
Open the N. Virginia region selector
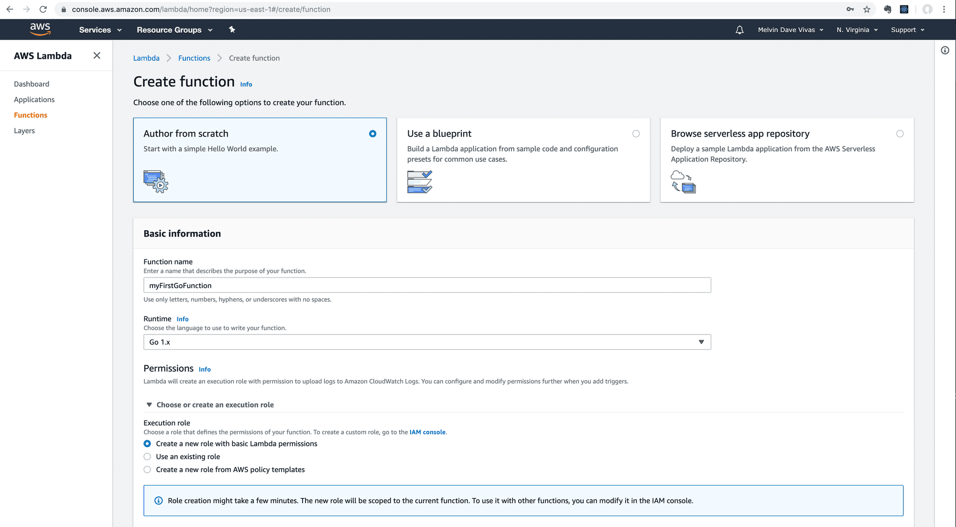(x=857, y=30)
